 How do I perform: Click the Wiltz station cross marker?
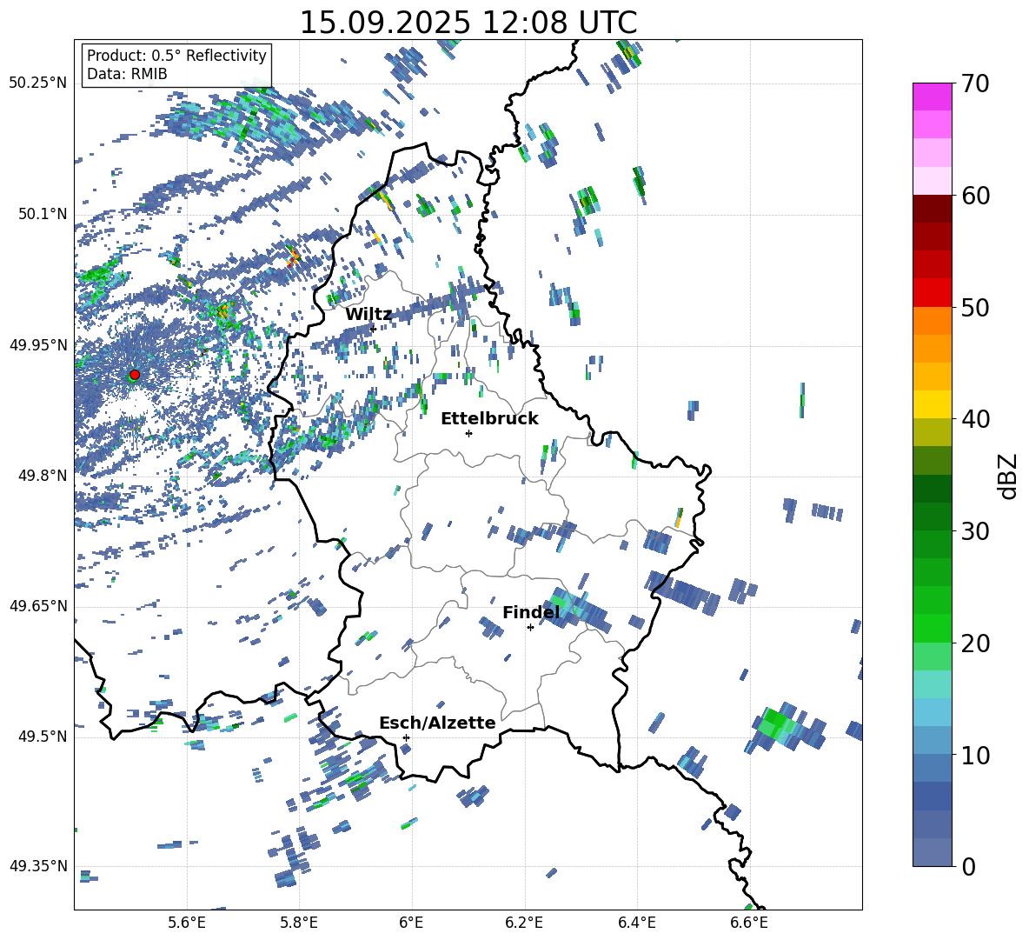[x=374, y=329]
